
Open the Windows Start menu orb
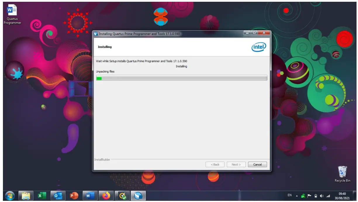[10, 196]
